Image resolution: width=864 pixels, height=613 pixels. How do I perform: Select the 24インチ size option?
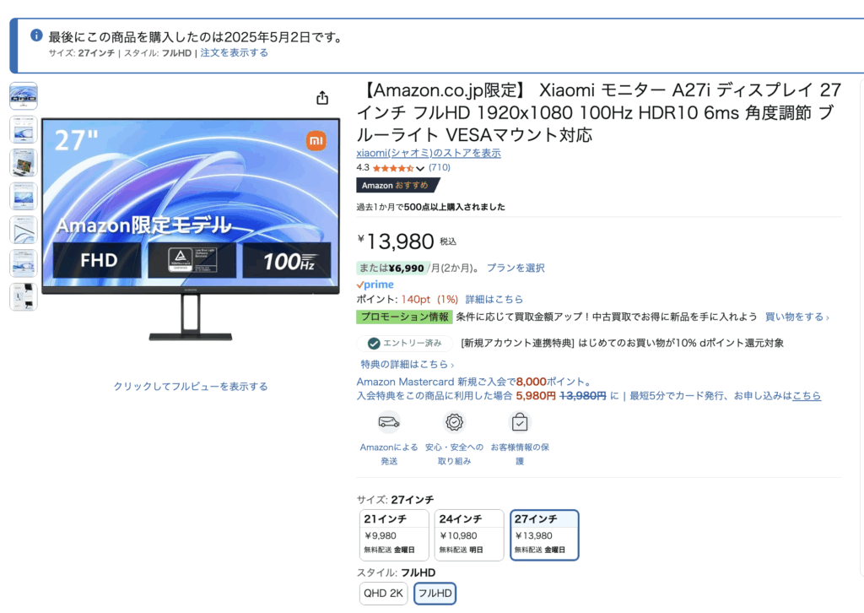click(x=469, y=535)
